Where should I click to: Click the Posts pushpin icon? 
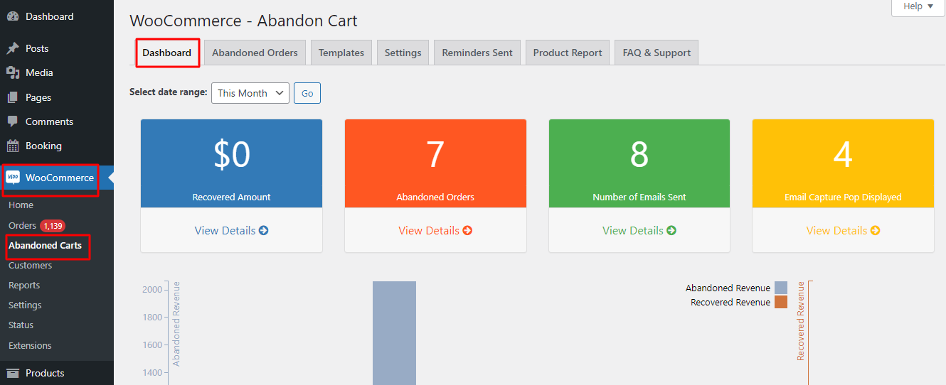click(13, 48)
